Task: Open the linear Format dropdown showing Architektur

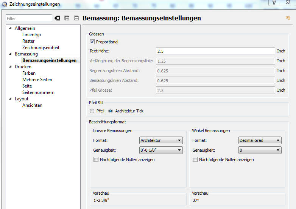Action: pos(161,140)
